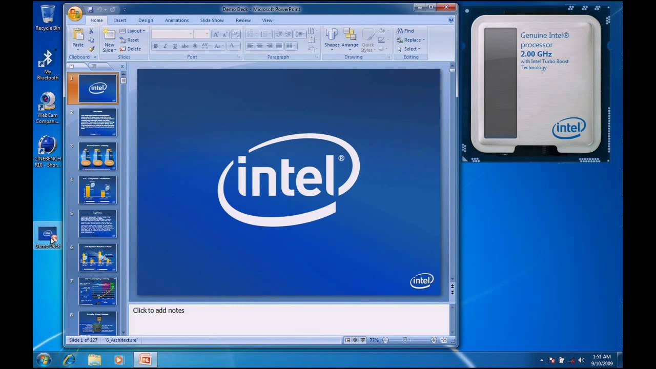
Task: Increase the list indent level
Action: [289, 34]
